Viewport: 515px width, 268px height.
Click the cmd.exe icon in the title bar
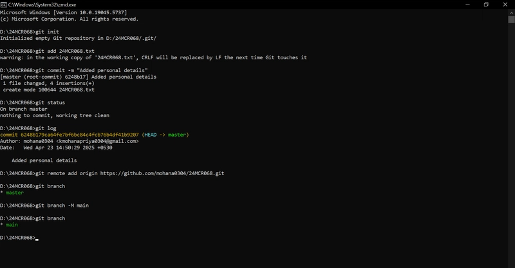coord(4,5)
